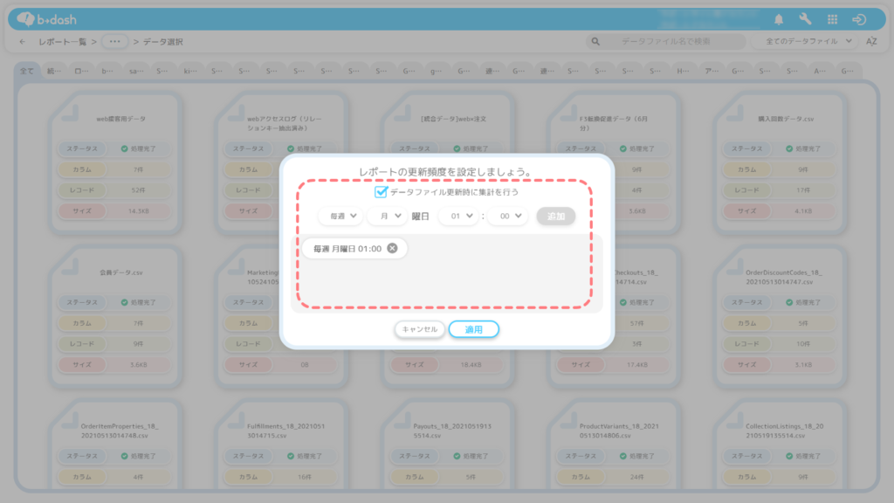Click 14.3KB size value on web接客用データ
Image resolution: width=894 pixels, height=503 pixels.
[x=139, y=211]
